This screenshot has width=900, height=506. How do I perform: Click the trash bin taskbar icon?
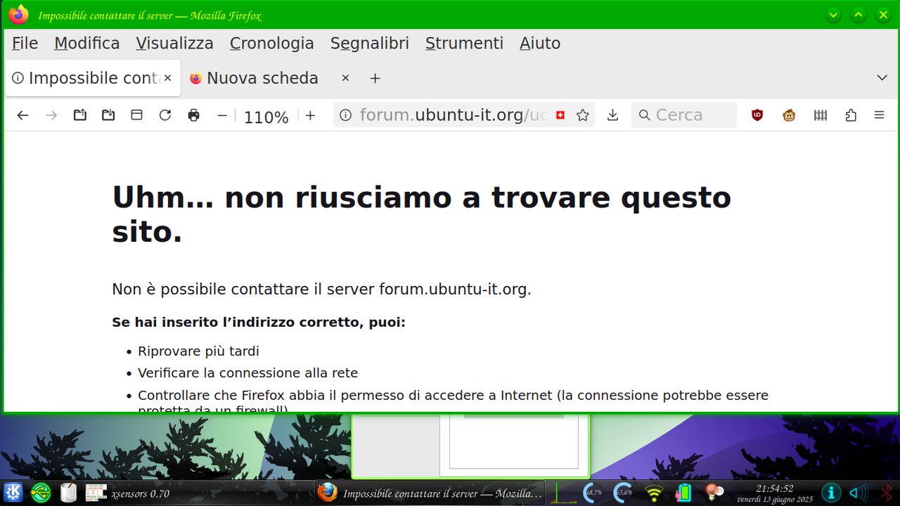click(68, 493)
